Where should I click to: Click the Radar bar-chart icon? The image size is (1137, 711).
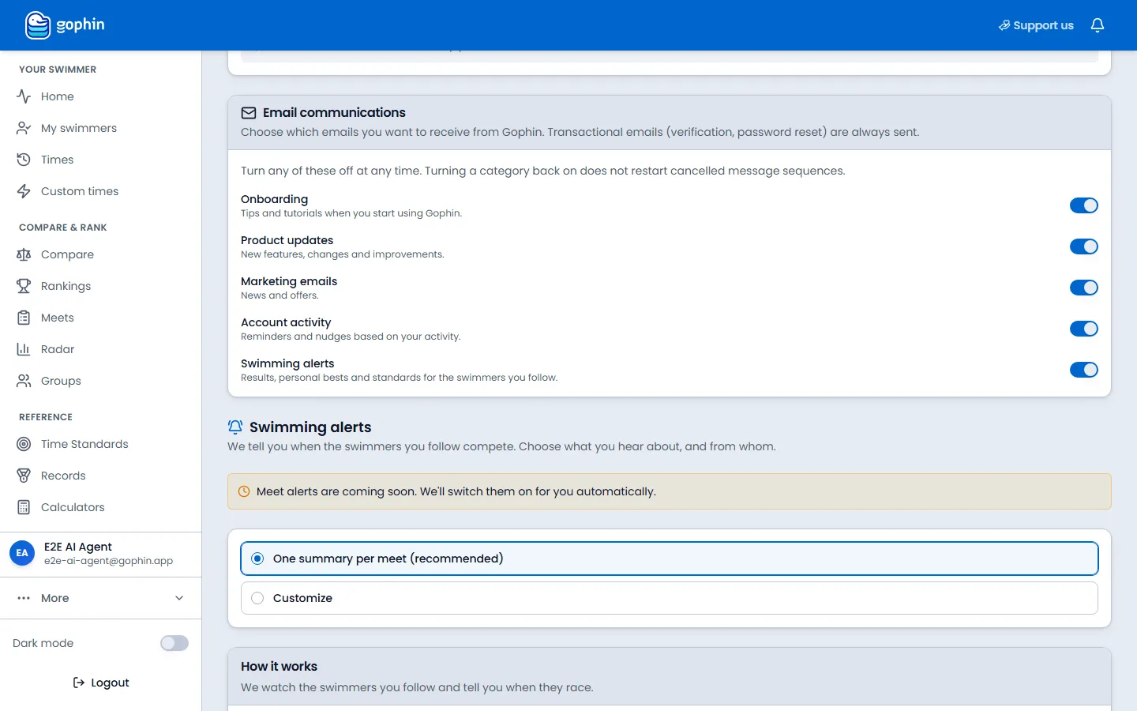pyautogui.click(x=24, y=349)
